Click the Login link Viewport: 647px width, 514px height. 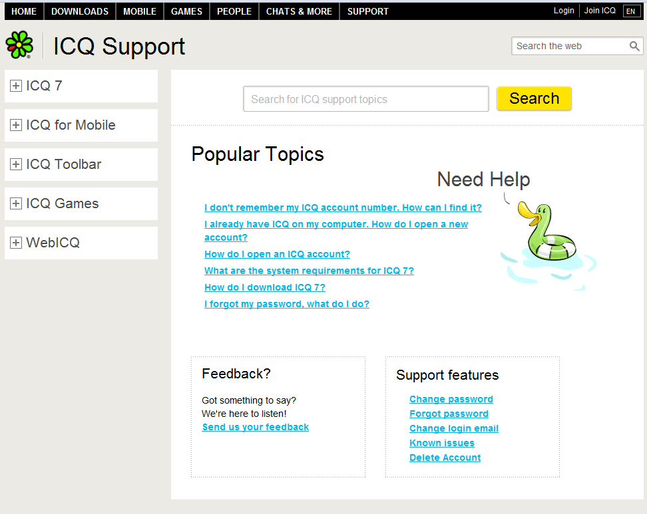pyautogui.click(x=564, y=11)
